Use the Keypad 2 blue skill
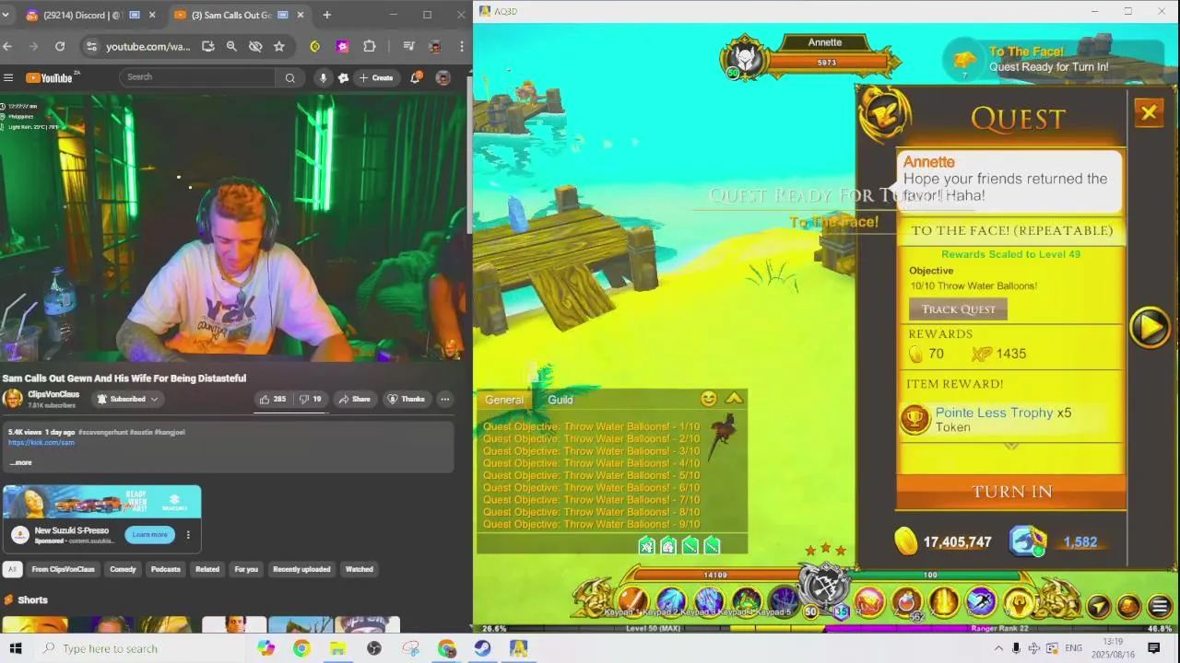The height and width of the screenshot is (663, 1180). point(671,601)
